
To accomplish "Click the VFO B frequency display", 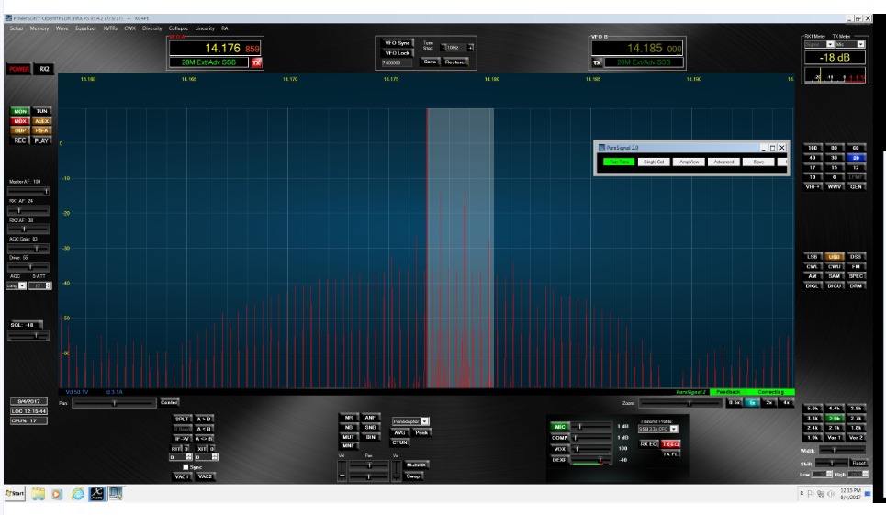I will click(x=638, y=49).
